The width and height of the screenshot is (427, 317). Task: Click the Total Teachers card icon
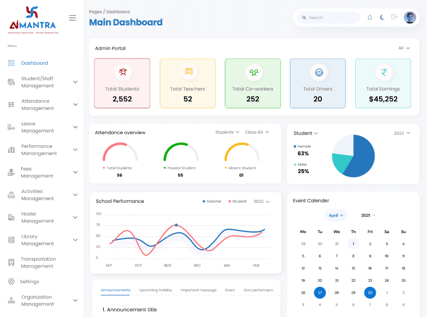[x=188, y=72]
